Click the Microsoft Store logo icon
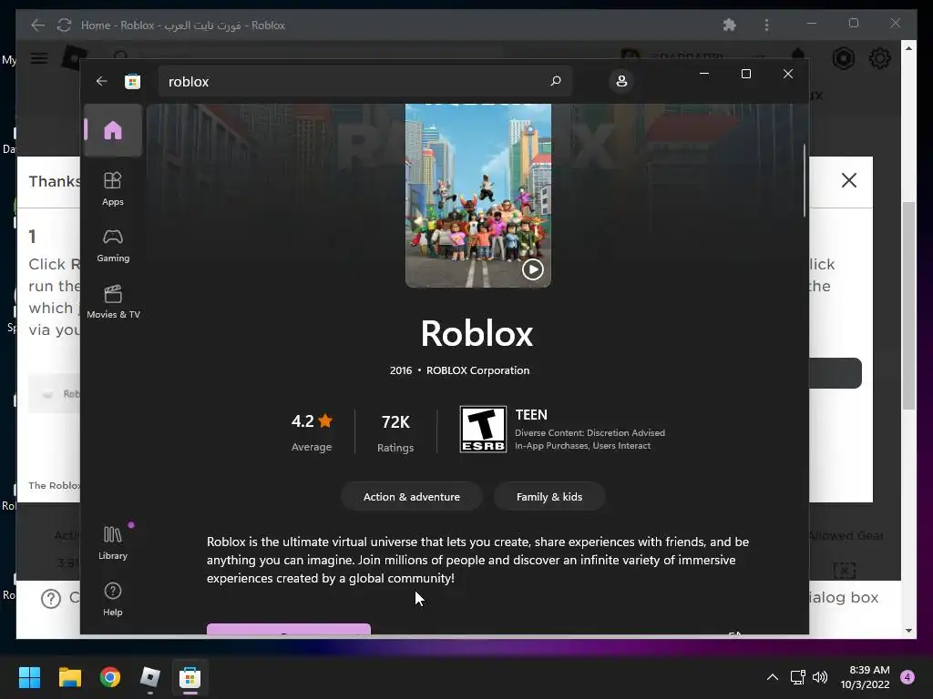Screen dimensions: 933x699 point(132,81)
